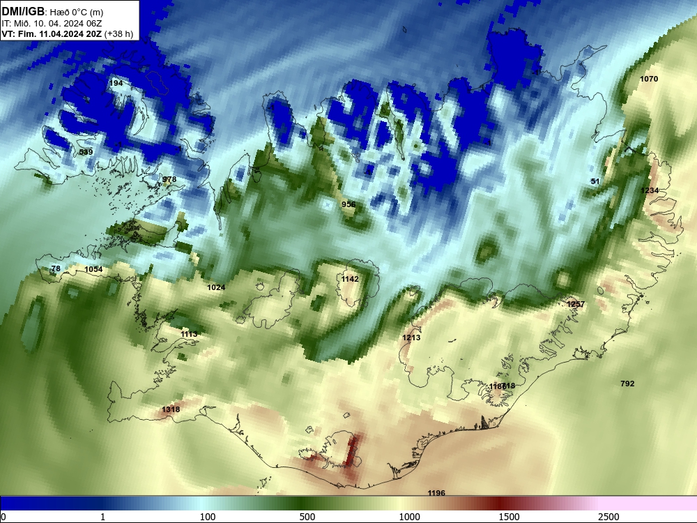Click the 1070 height value
The image size is (697, 523).
tap(648, 79)
